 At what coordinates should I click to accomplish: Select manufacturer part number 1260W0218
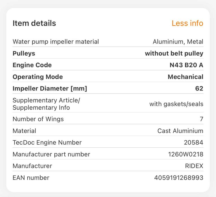[186, 154]
